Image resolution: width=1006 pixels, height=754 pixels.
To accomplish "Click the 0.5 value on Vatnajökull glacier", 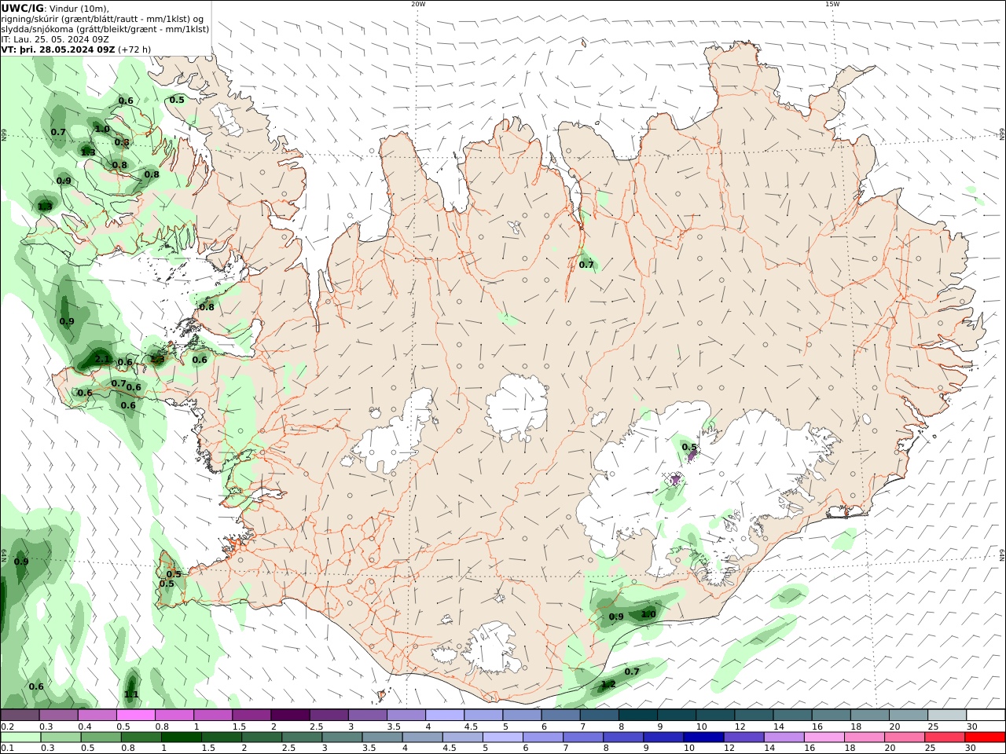I will click(689, 448).
